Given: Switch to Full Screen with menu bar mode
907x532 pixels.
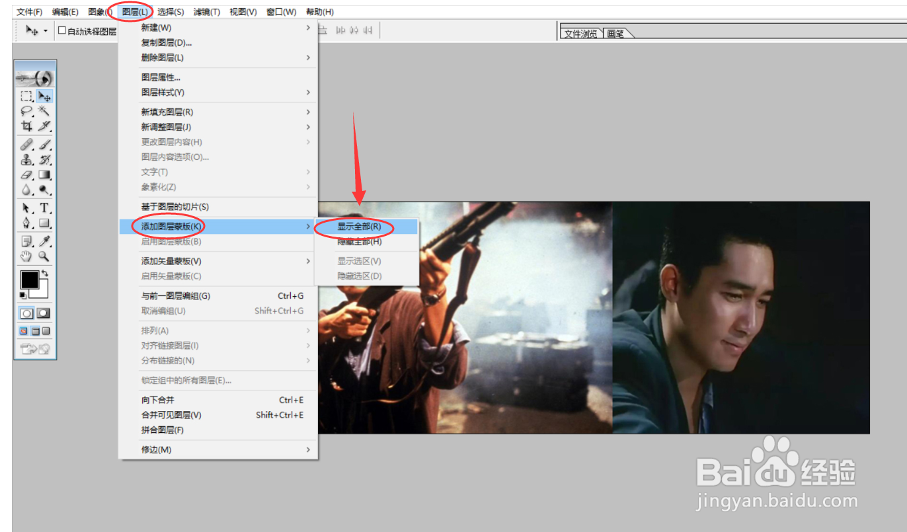Looking at the screenshot, I should [36, 331].
